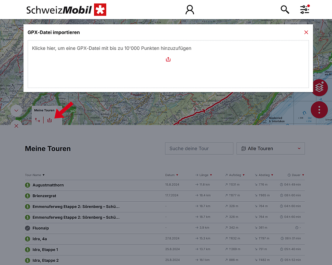
Task: Click inside the Suche deine Tour field
Action: tap(199, 148)
